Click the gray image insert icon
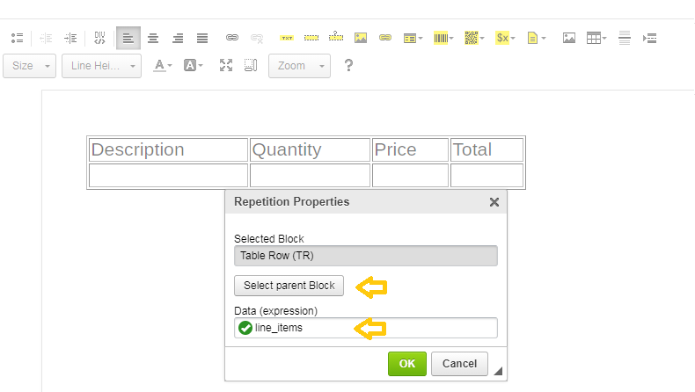Screen dimensions: 695x392 coord(569,38)
